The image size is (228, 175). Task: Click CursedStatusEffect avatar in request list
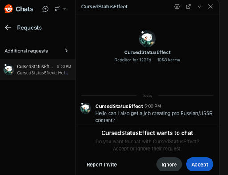coord(8,69)
